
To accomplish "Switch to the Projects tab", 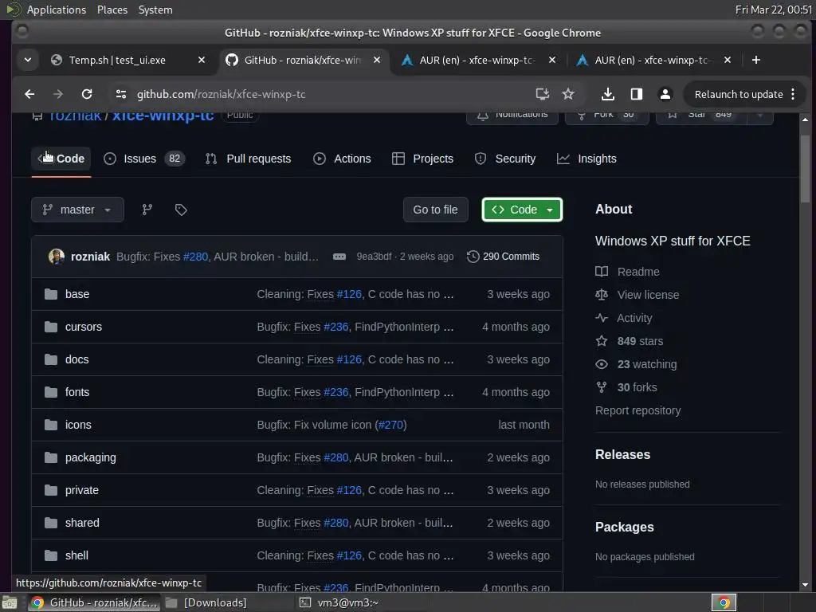I will click(422, 159).
